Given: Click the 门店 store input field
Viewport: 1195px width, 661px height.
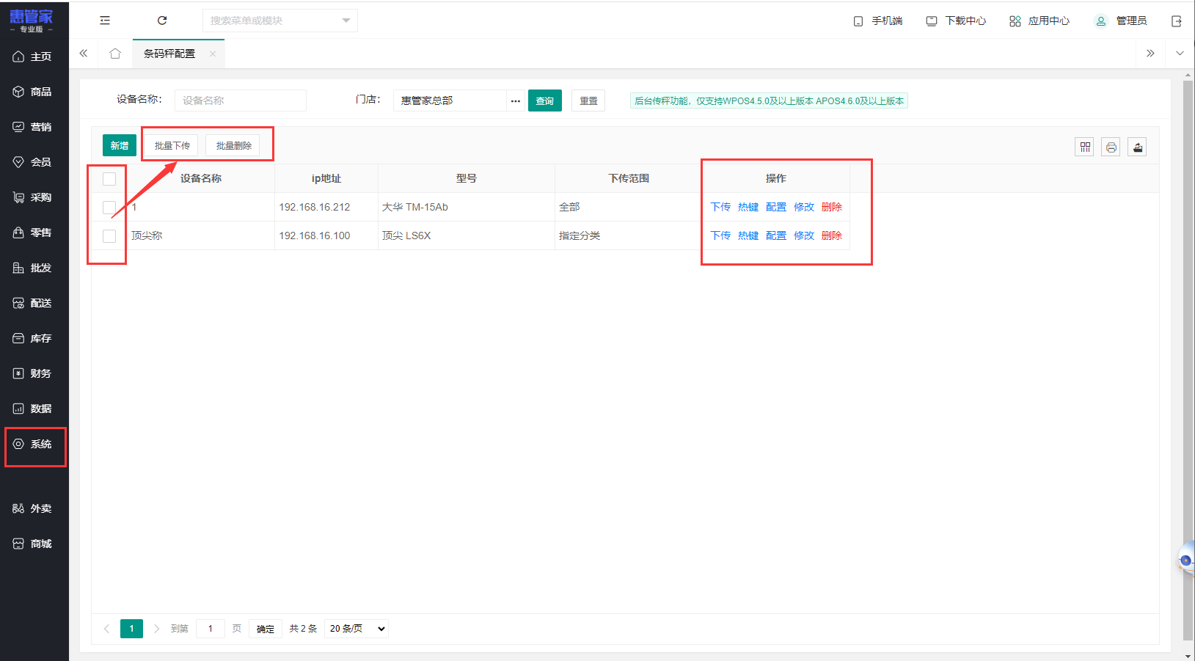Looking at the screenshot, I should 450,101.
